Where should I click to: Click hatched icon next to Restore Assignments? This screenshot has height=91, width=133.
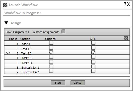[x=63, y=32]
